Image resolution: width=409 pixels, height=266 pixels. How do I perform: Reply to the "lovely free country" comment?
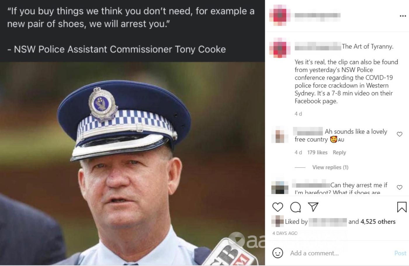point(339,152)
